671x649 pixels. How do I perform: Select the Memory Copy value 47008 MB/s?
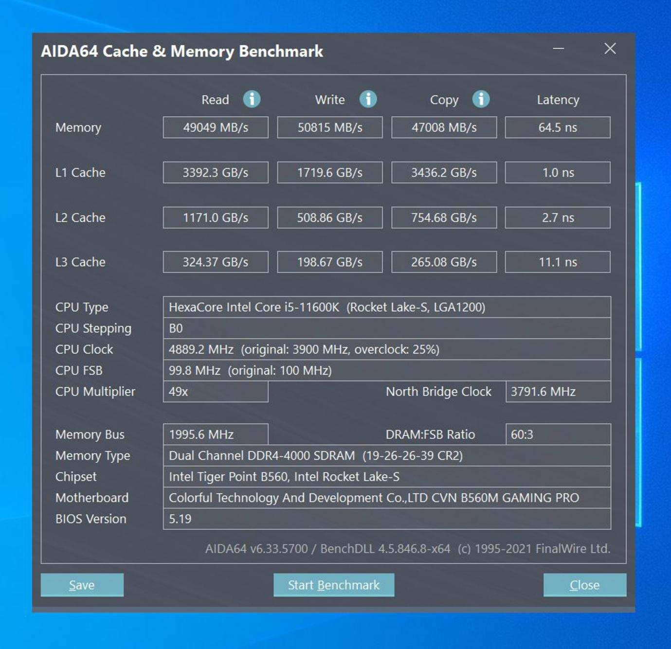coord(444,127)
